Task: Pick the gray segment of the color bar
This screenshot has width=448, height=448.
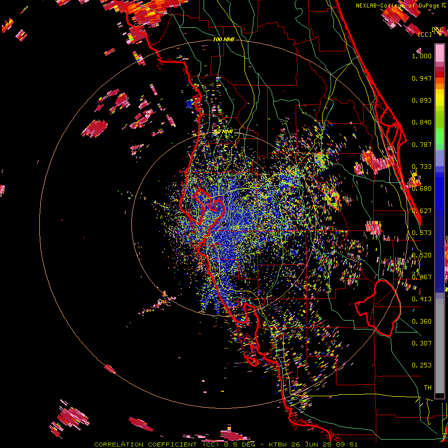Action: coord(440,346)
